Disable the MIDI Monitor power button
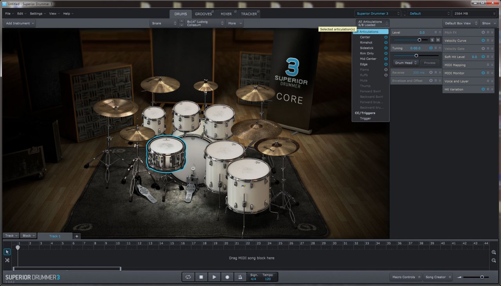The width and height of the screenshot is (501, 286). coord(483,73)
